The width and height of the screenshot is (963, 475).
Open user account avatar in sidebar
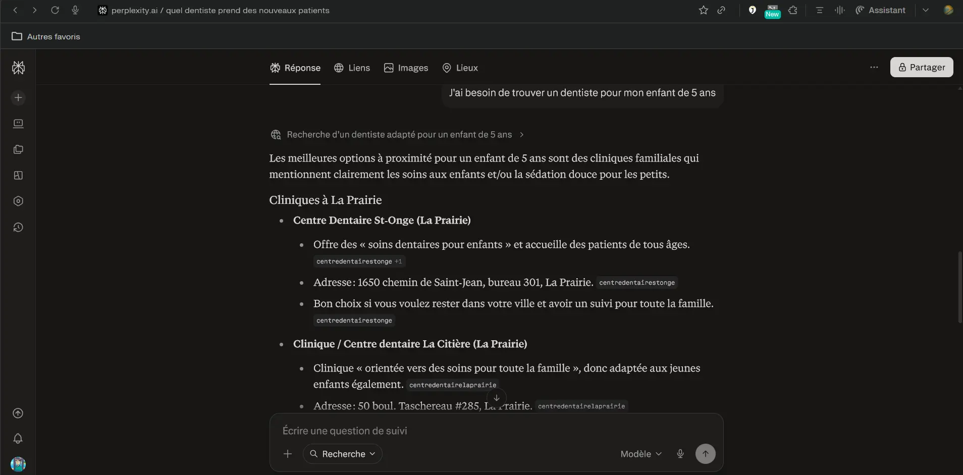(18, 464)
